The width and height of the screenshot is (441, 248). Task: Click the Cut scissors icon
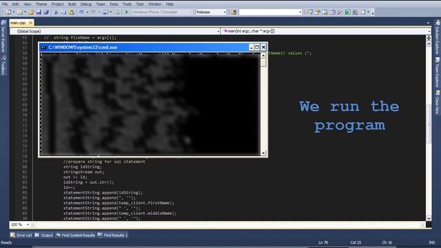(x=56, y=12)
